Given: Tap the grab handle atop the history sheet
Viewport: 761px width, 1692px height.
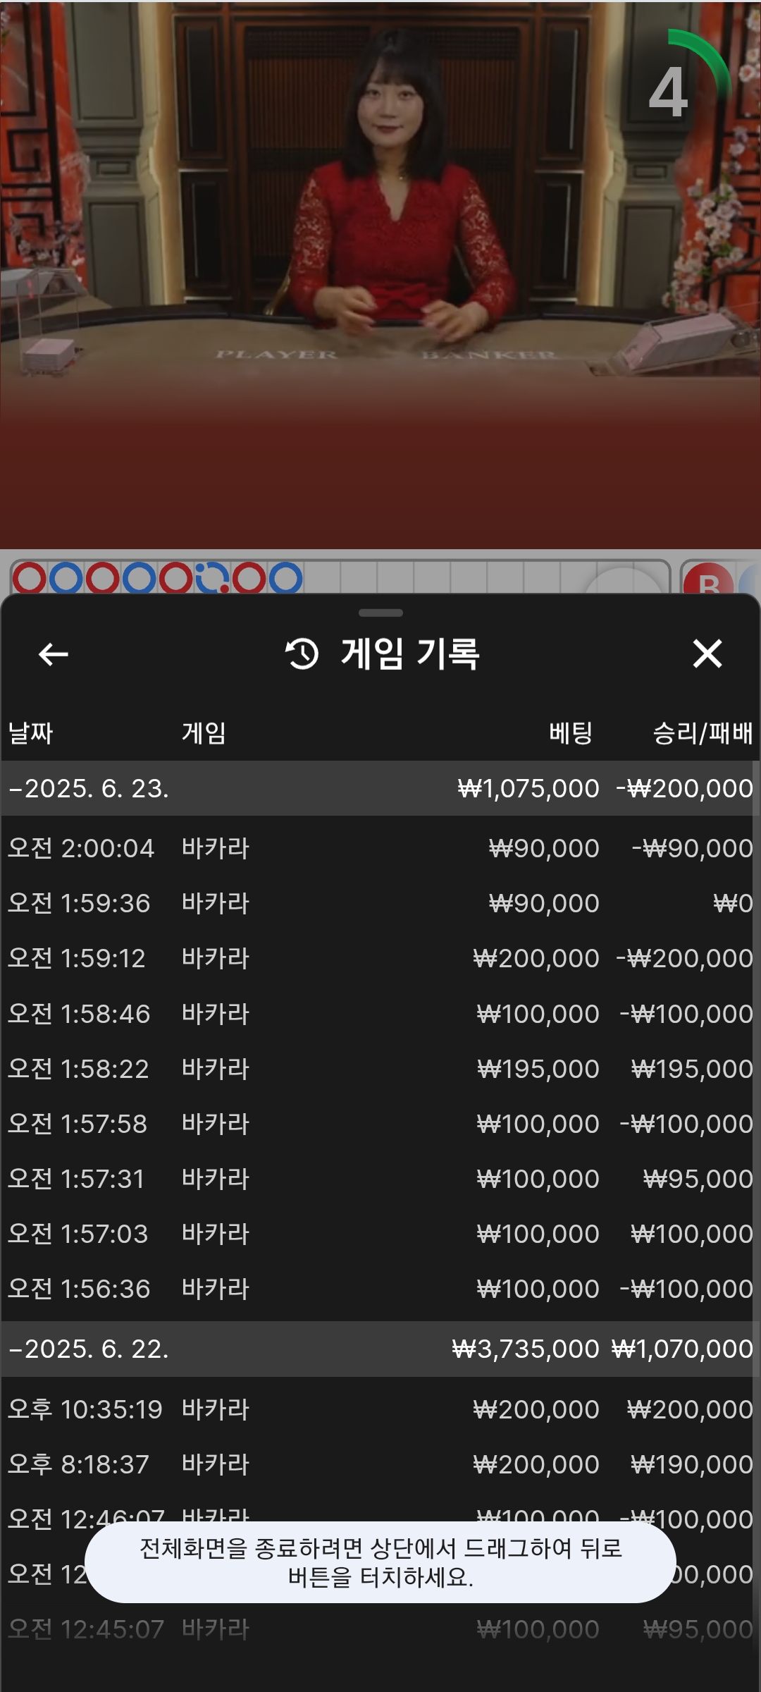Looking at the screenshot, I should (380, 613).
